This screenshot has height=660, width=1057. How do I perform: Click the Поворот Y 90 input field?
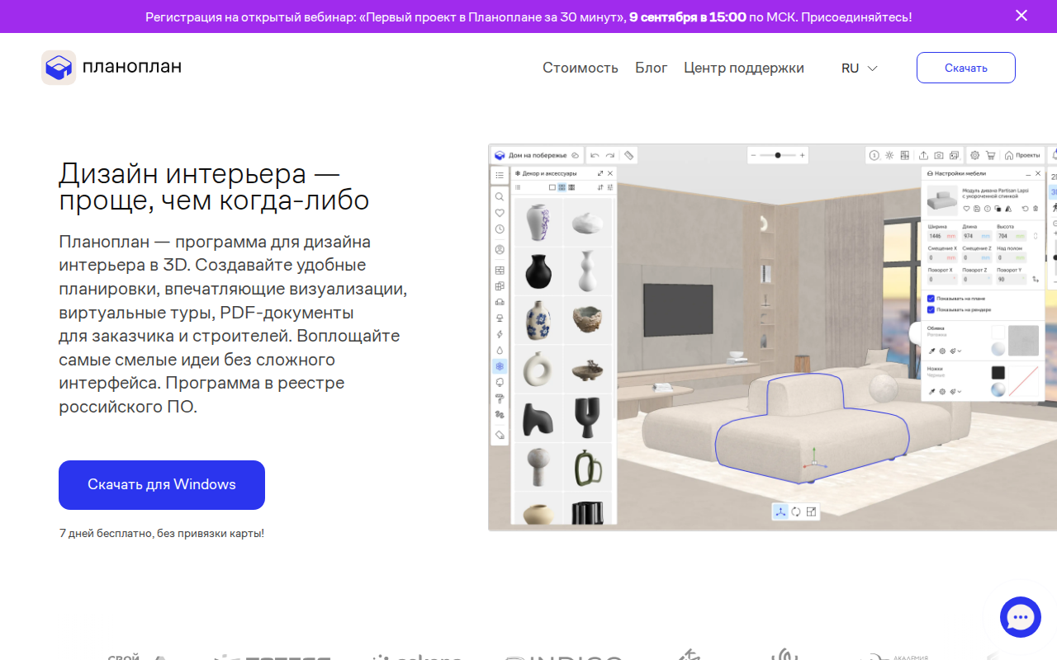pos(1010,280)
